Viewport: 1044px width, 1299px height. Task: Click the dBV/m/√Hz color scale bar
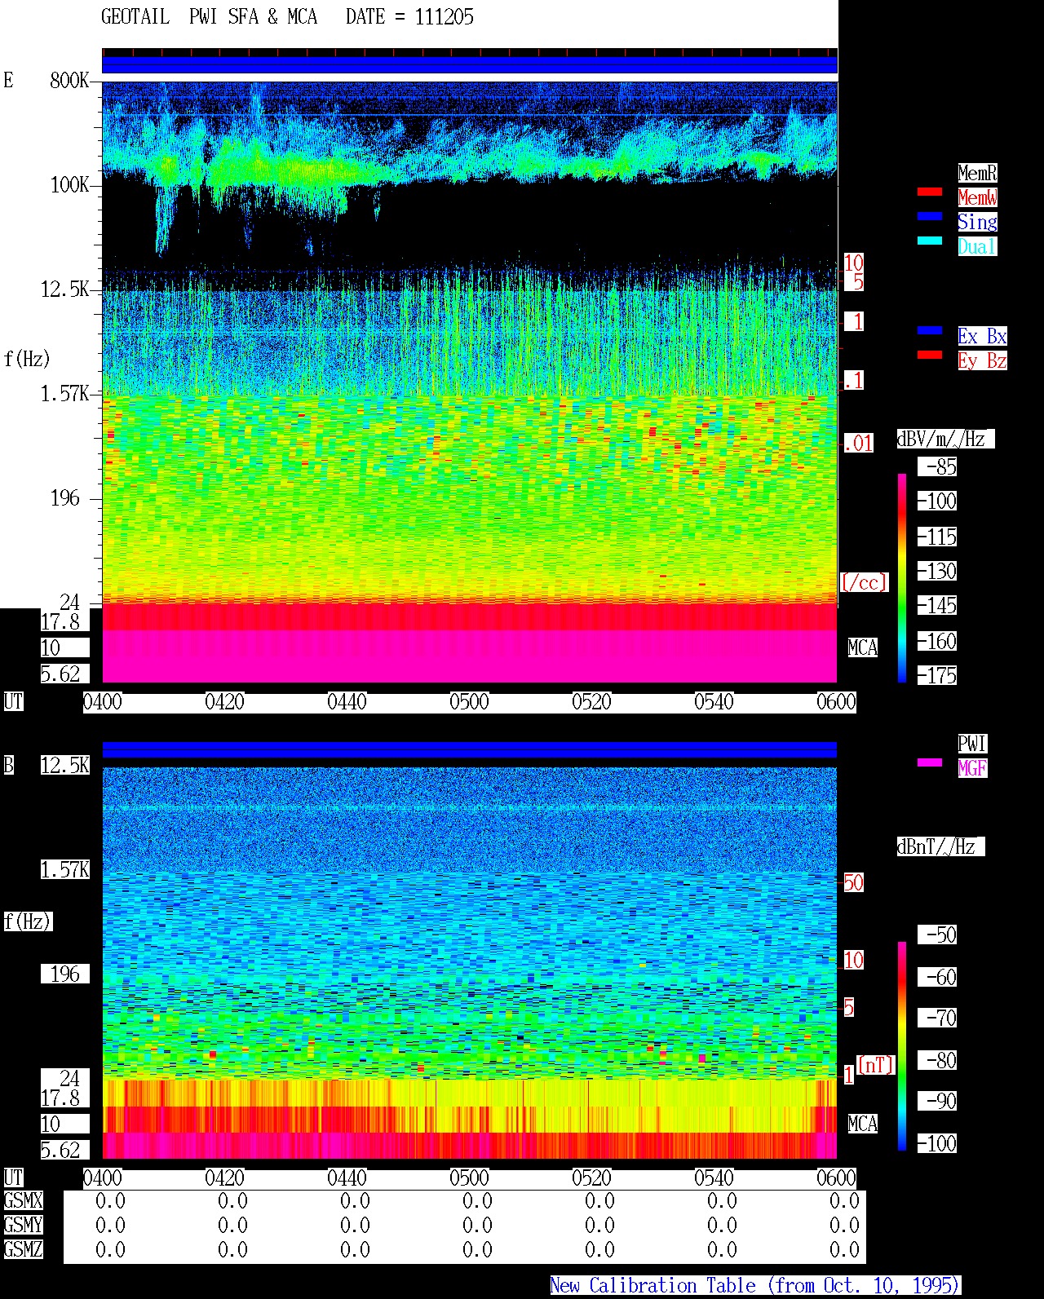tap(902, 577)
